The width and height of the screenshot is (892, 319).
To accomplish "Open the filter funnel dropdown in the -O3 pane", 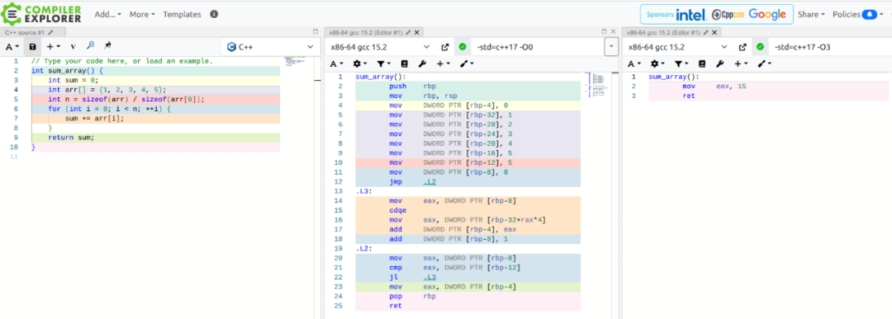I will tap(681, 64).
